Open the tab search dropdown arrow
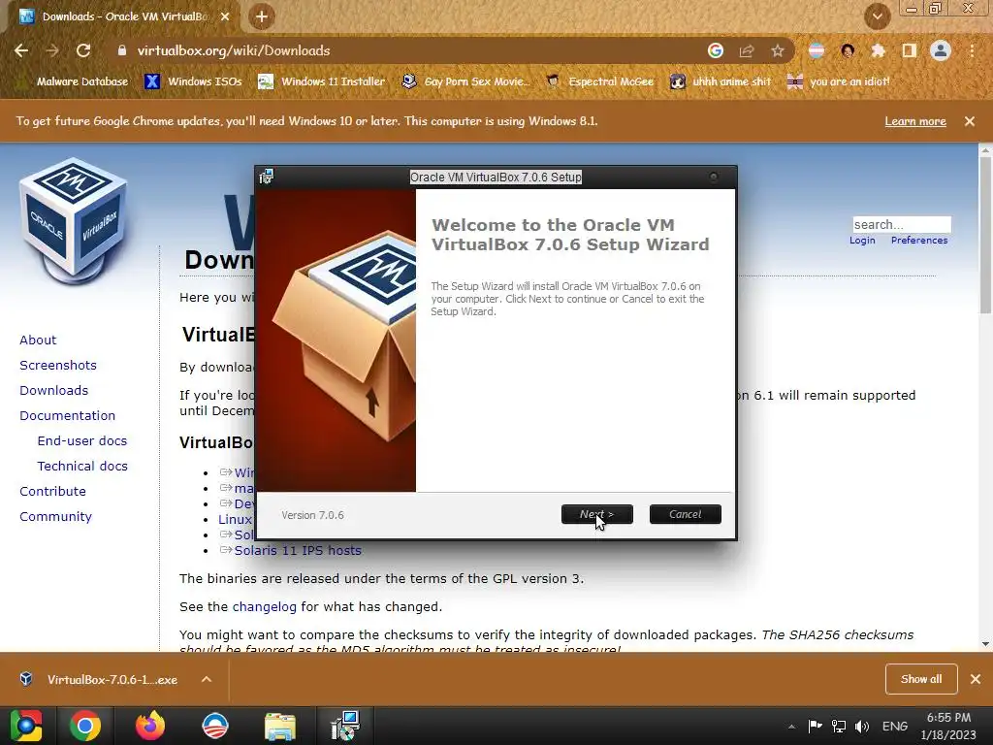The image size is (993, 745). pyautogui.click(x=877, y=16)
